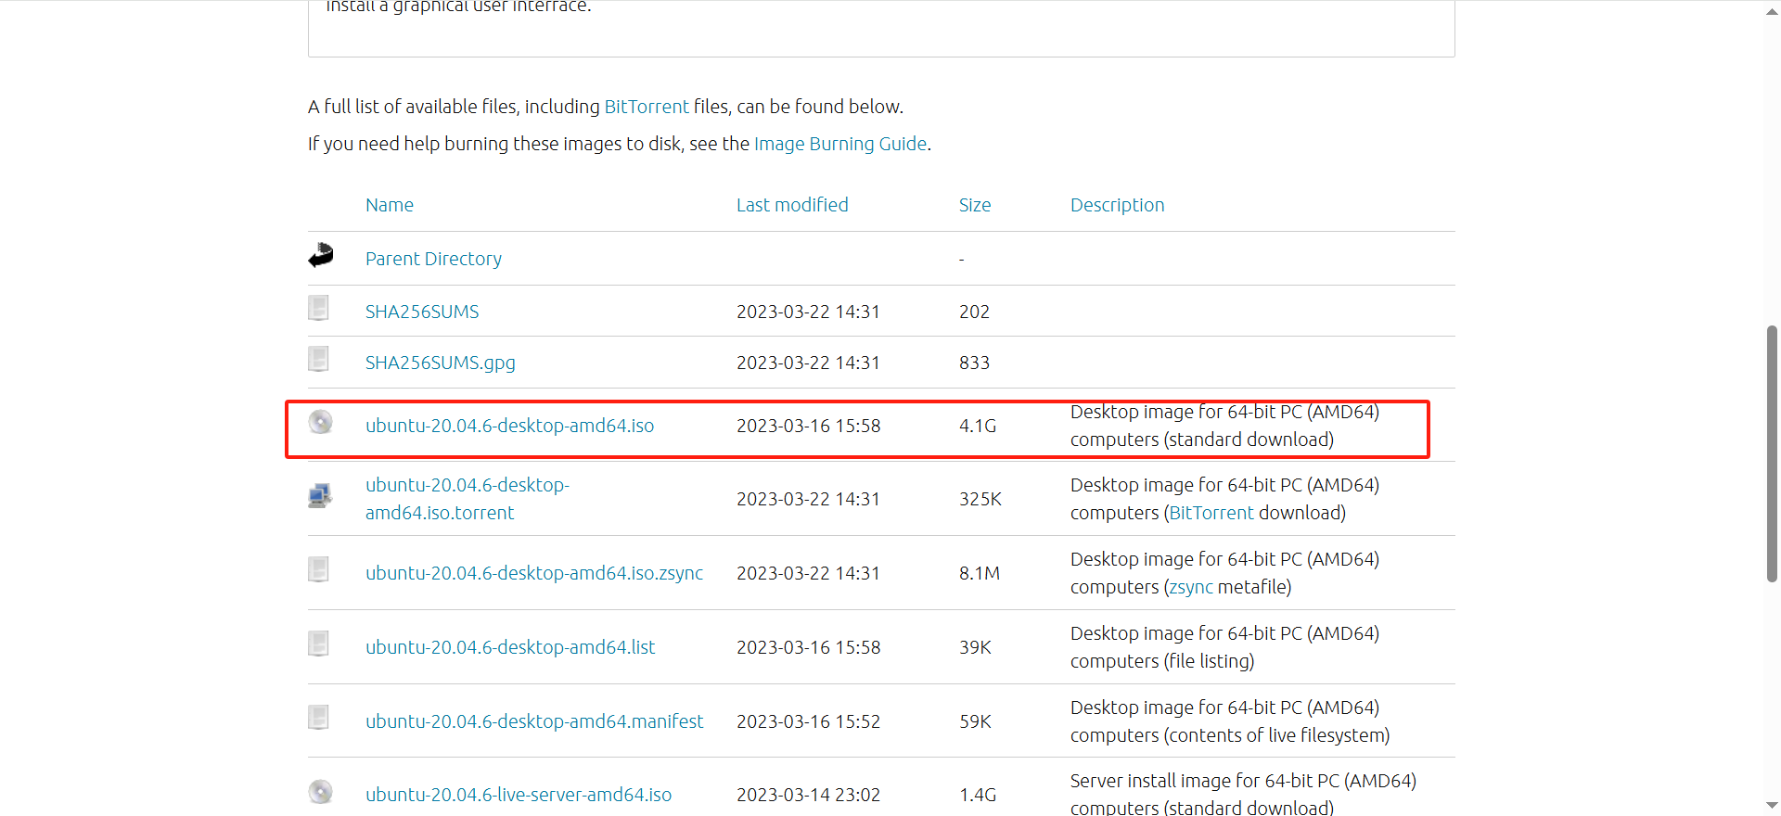Go to Parent Directory
Image resolution: width=1781 pixels, height=816 pixels.
coord(433,259)
